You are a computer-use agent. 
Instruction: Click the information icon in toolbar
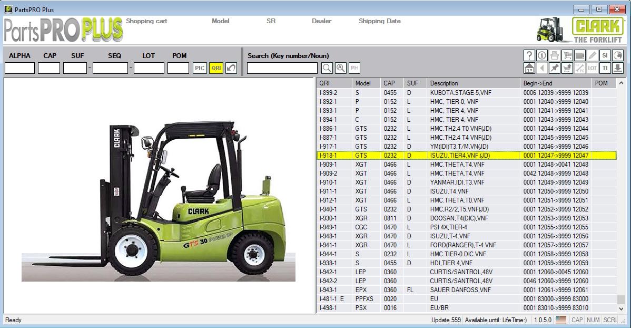(542, 55)
